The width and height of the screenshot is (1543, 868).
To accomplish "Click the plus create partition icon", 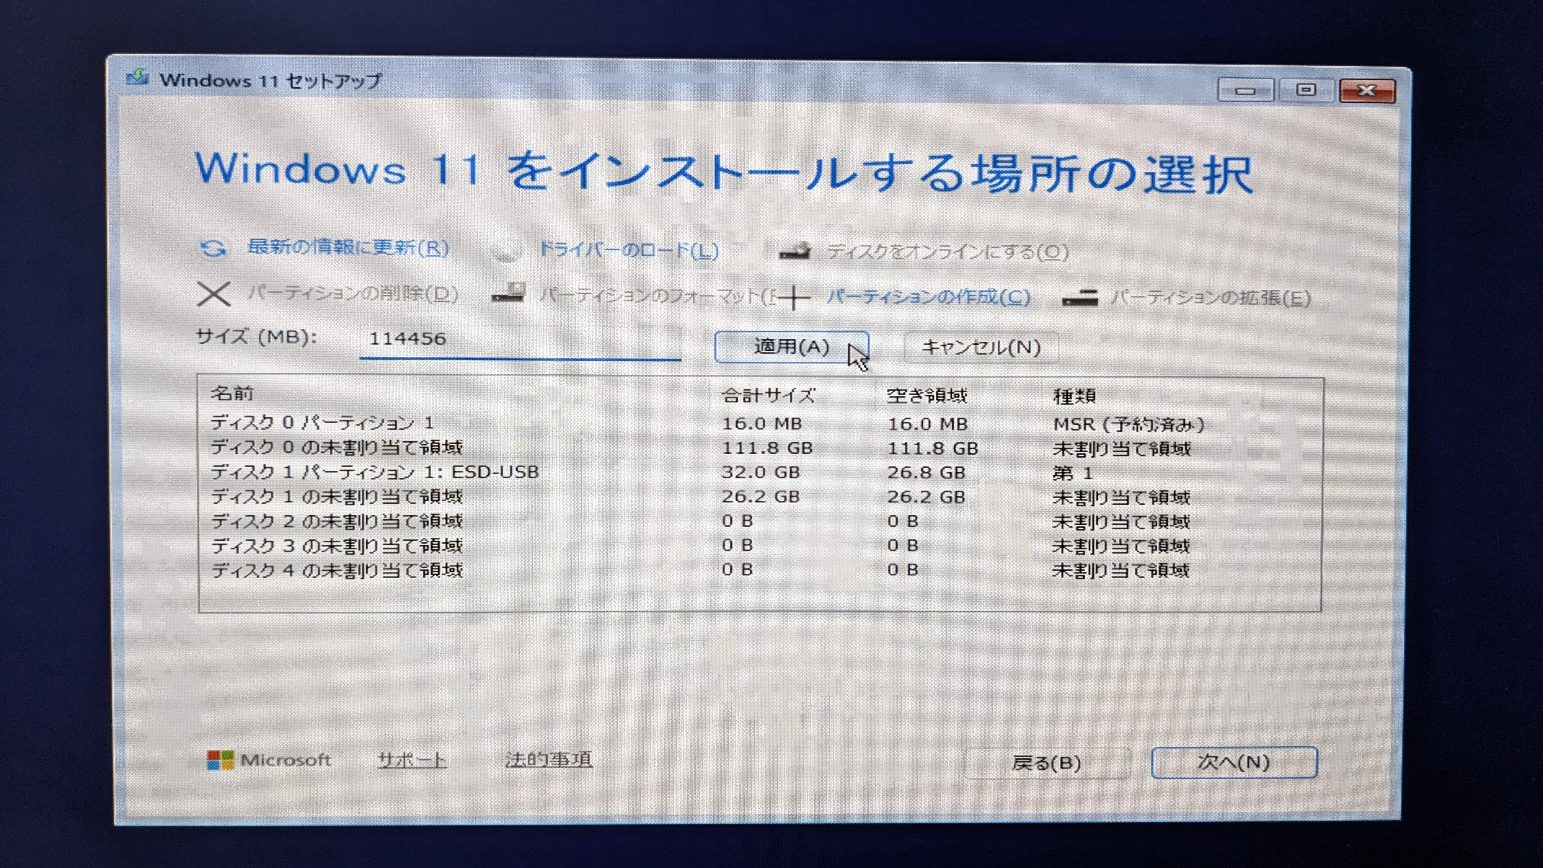I will (794, 297).
